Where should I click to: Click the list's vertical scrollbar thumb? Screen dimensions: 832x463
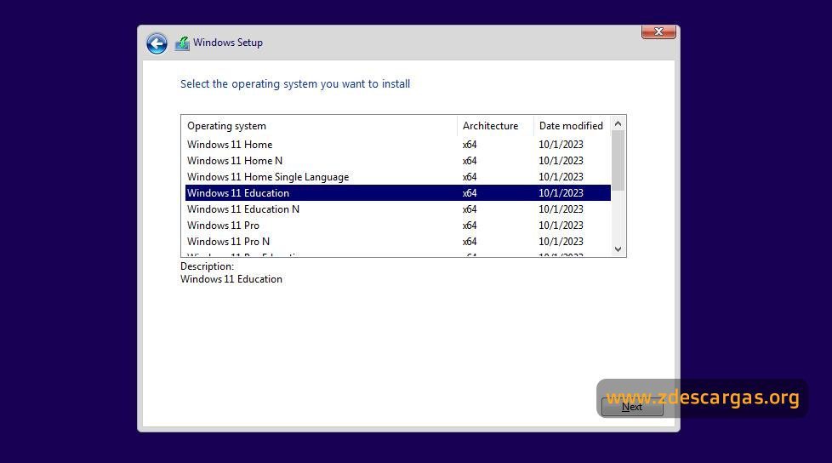pyautogui.click(x=618, y=161)
